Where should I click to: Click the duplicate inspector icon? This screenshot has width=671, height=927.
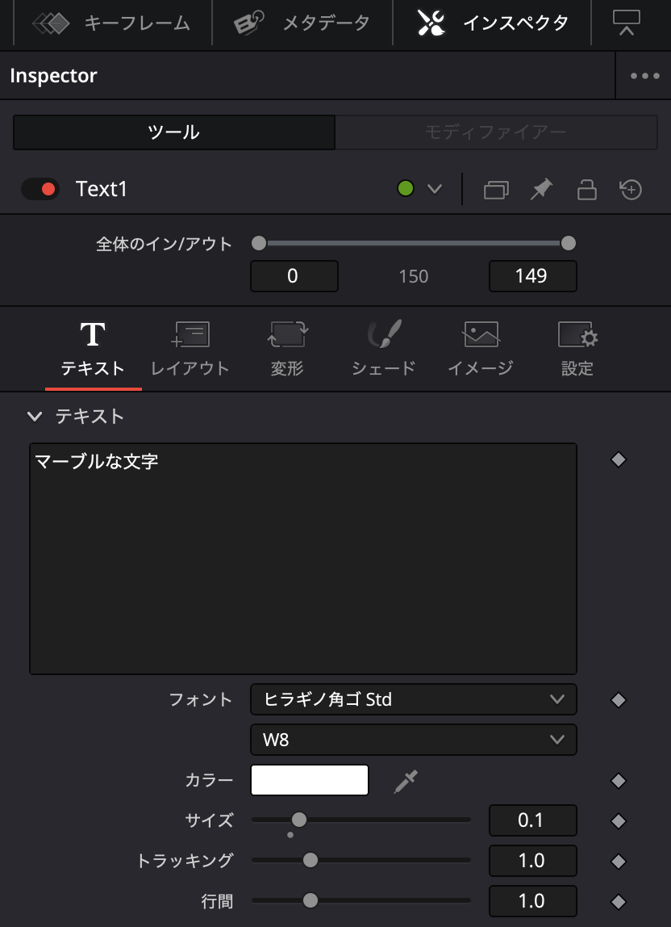tap(498, 189)
